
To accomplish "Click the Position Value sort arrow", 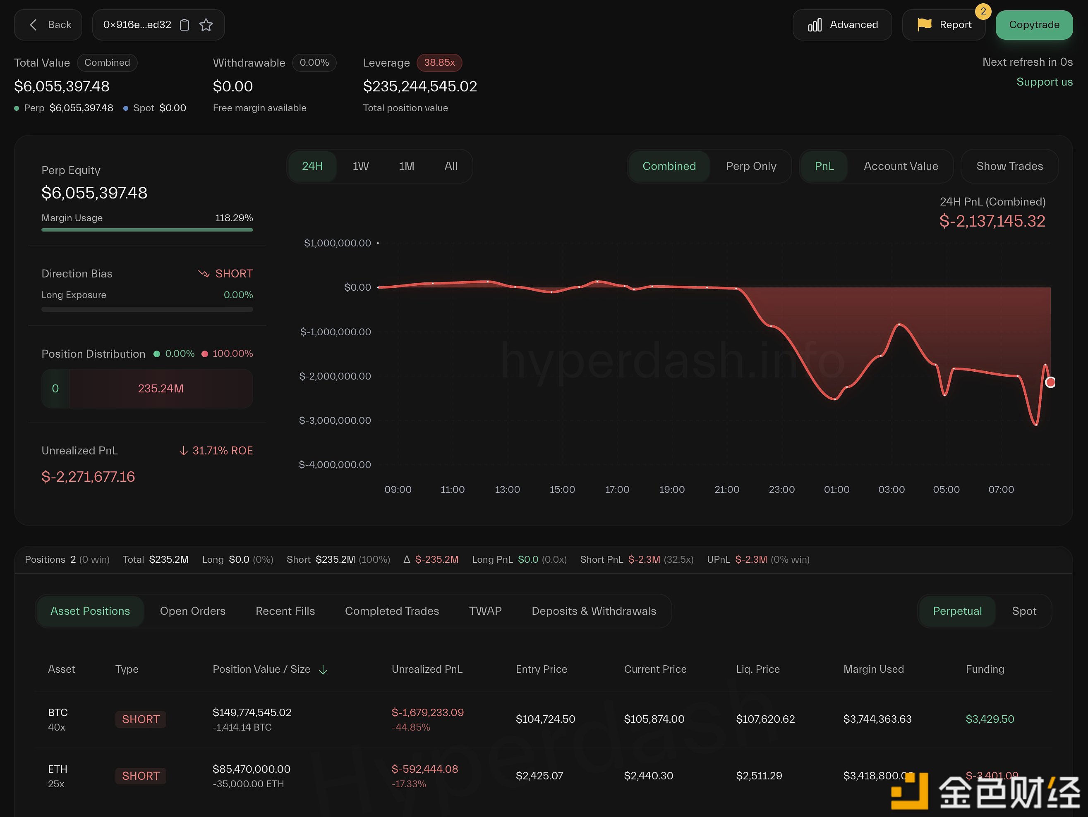I will point(323,669).
